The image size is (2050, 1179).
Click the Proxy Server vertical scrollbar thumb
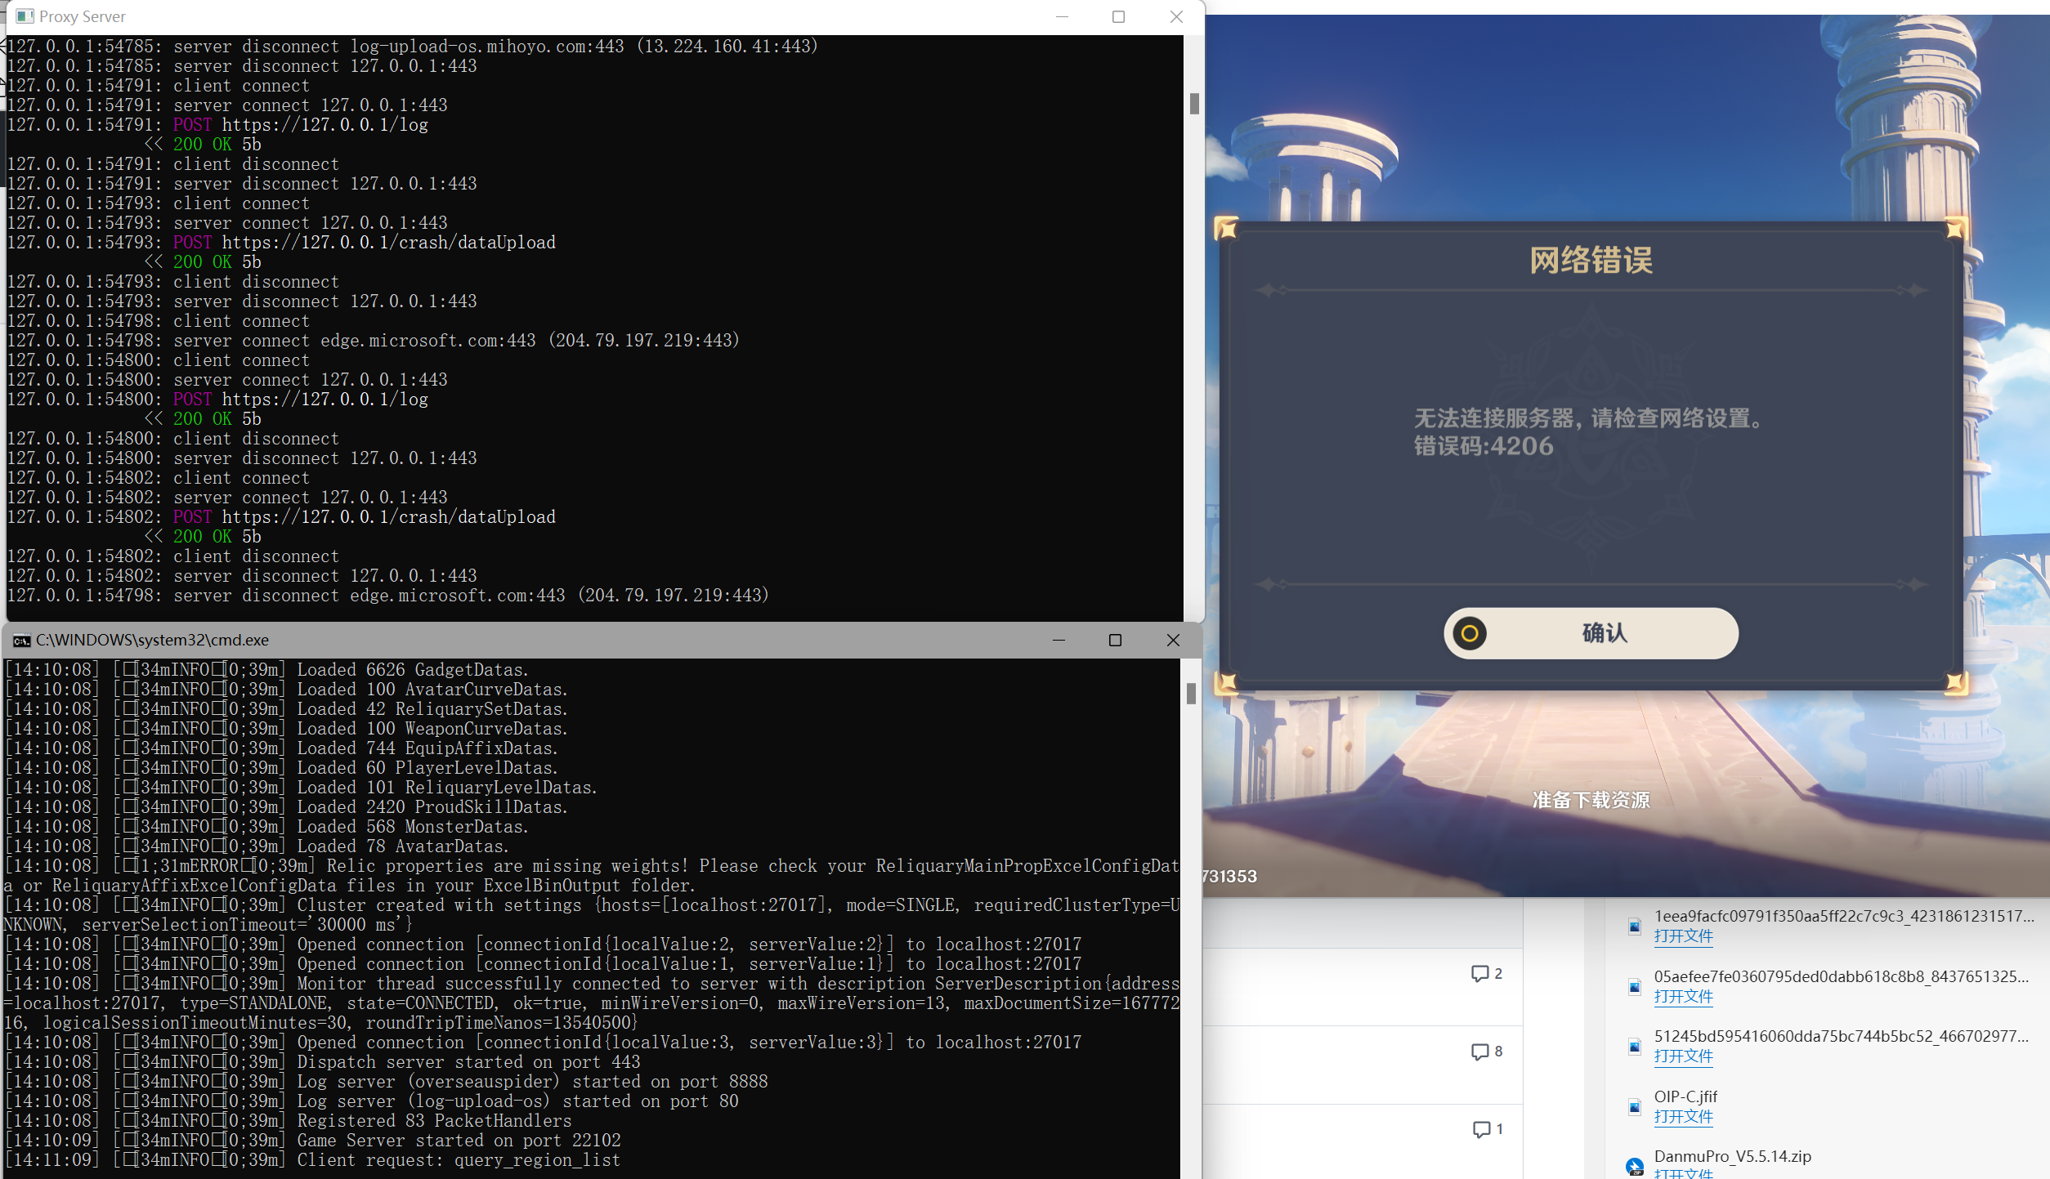[1194, 104]
